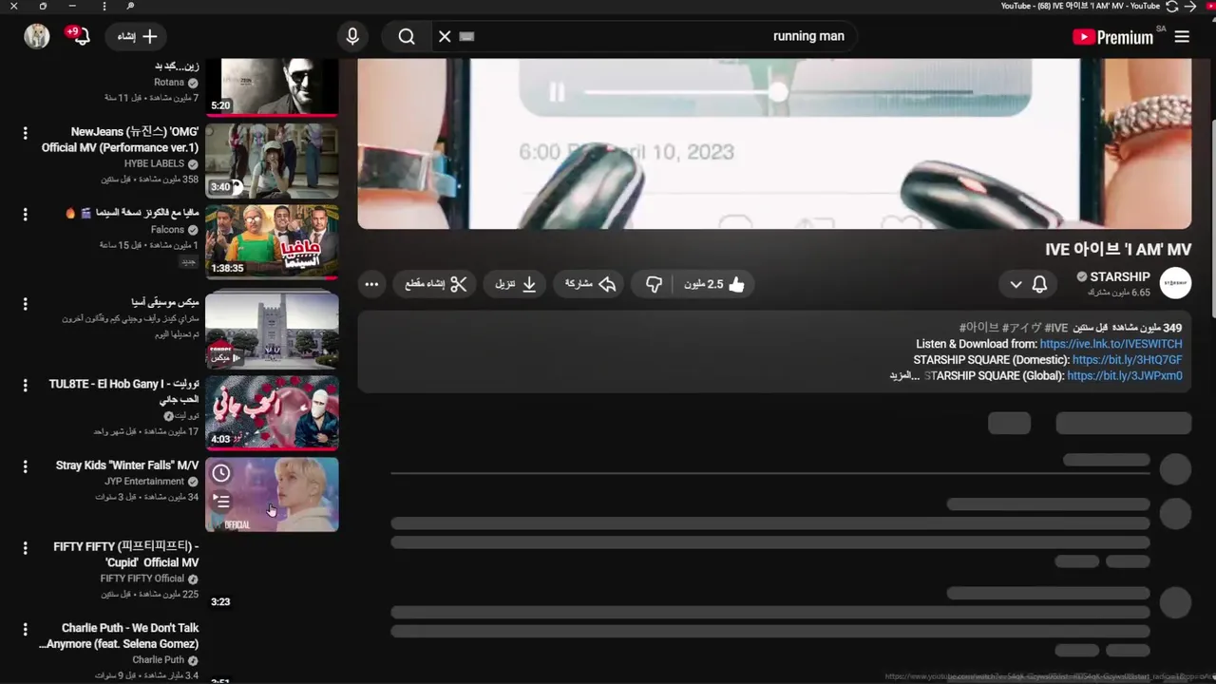Add Winter Falls to Watch Later

(221, 473)
